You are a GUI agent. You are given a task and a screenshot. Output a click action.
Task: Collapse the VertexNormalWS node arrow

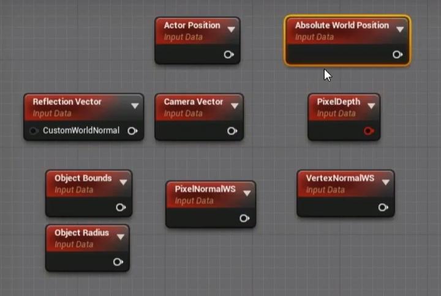386,182
